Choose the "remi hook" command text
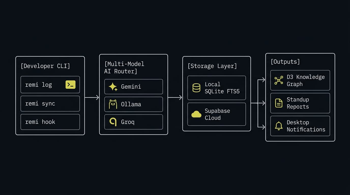Screen dimensions: 350x195 point(40,122)
